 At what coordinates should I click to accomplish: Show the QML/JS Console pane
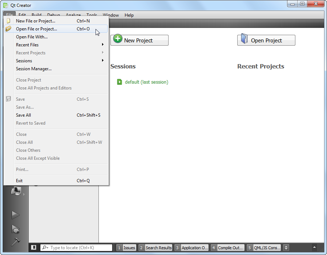(x=264, y=247)
